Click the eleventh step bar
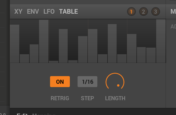 (x=112, y=44)
